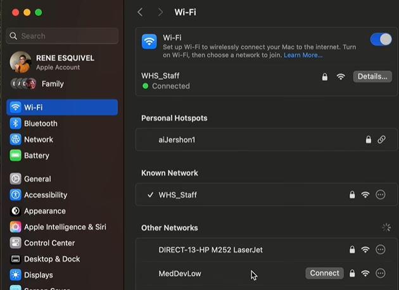Open more options for MedDevLow
The height and width of the screenshot is (290, 399).
coord(381,273)
